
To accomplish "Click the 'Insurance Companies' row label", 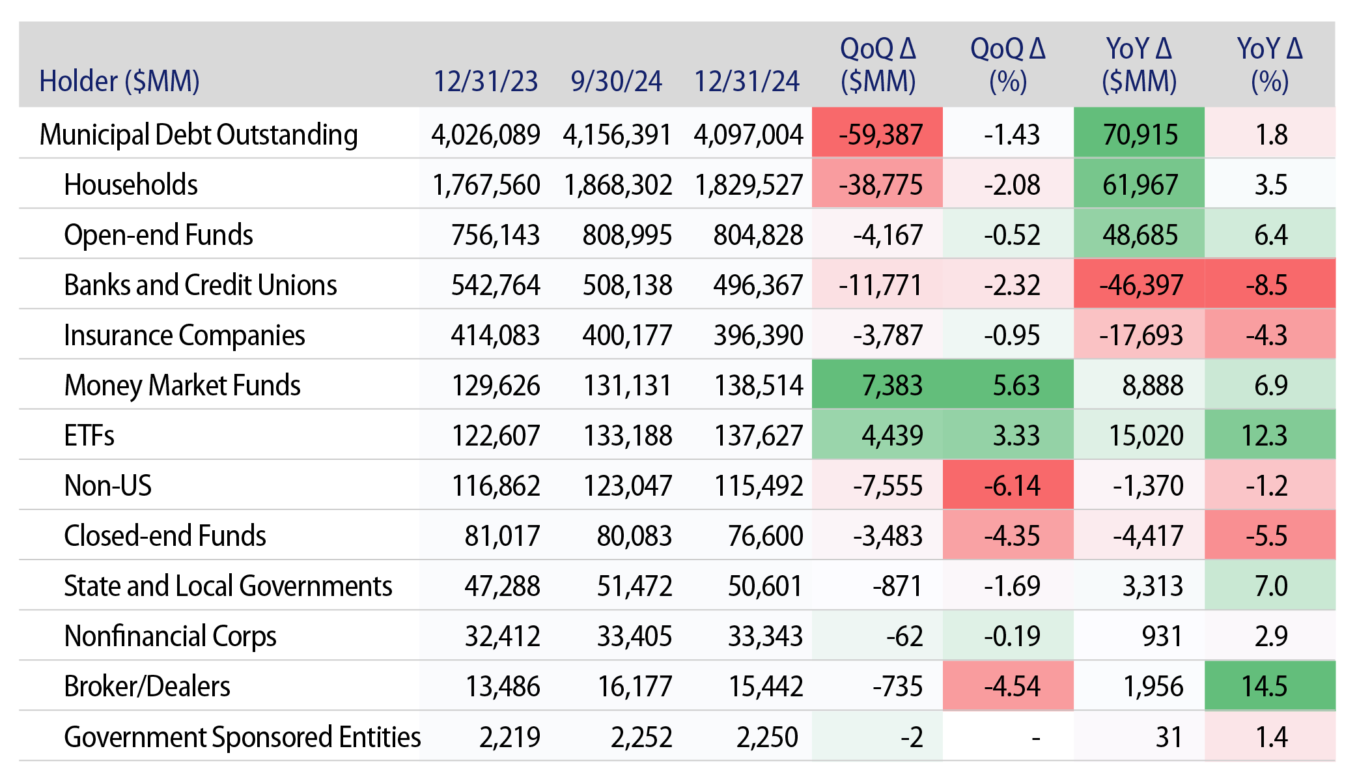I will click(x=184, y=335).
